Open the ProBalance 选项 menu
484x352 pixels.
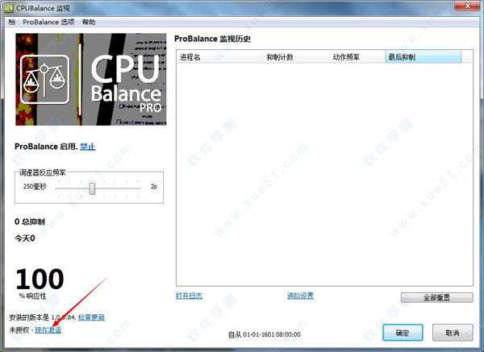point(48,22)
